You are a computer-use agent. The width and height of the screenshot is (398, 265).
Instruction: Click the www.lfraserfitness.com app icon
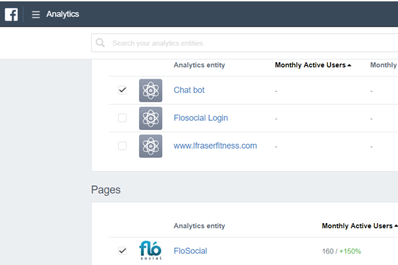pos(151,146)
